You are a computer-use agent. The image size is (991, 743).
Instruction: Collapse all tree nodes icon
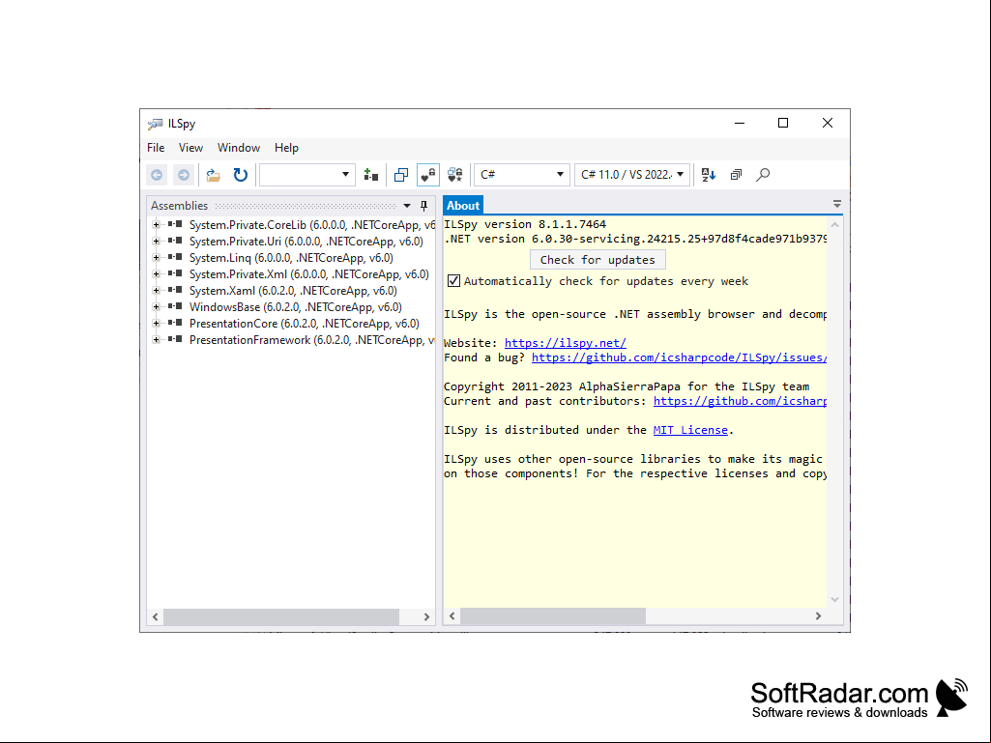(x=736, y=175)
